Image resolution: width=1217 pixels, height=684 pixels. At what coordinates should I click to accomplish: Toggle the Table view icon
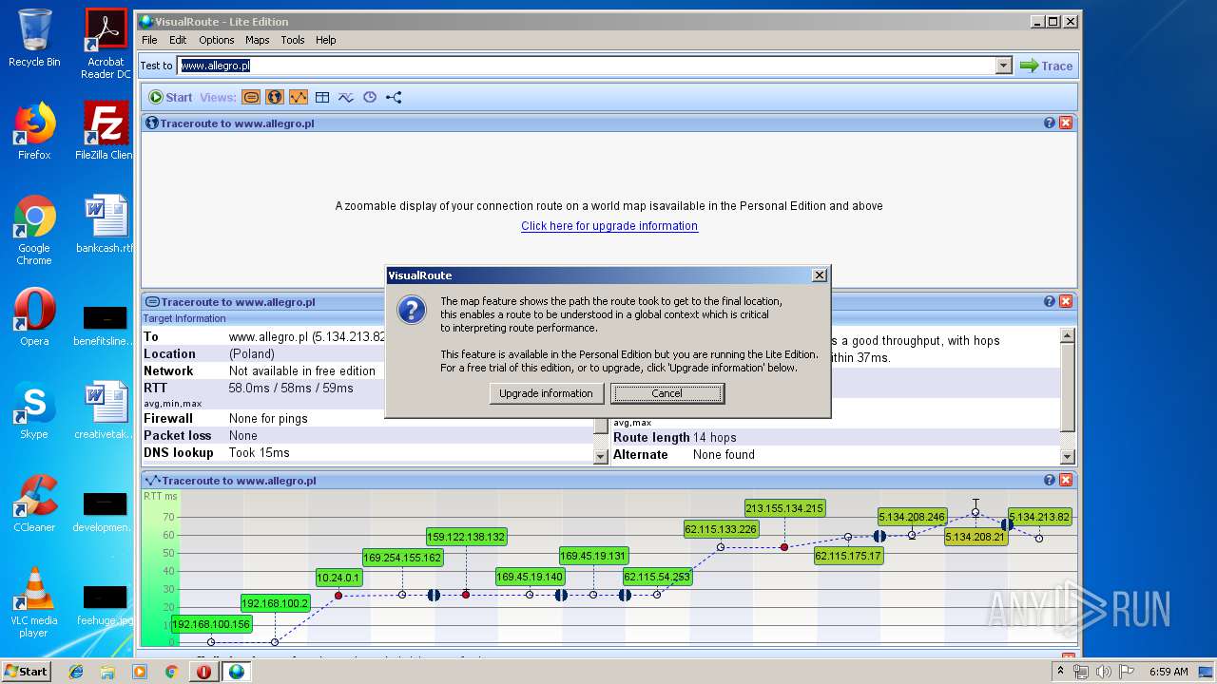[x=322, y=97]
